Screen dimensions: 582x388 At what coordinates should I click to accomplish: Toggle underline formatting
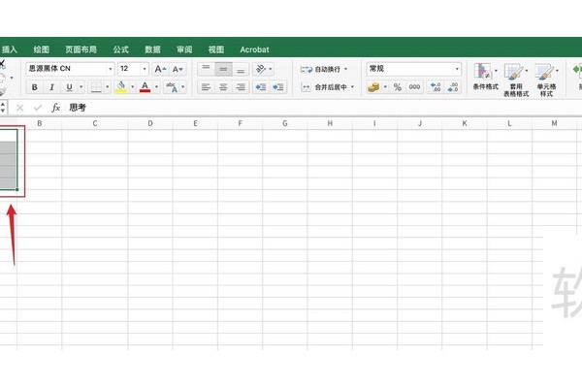tap(69, 87)
